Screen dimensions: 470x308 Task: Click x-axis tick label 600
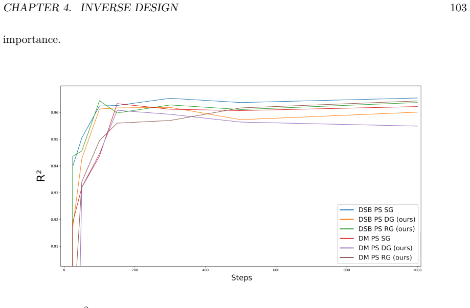tap(276, 270)
